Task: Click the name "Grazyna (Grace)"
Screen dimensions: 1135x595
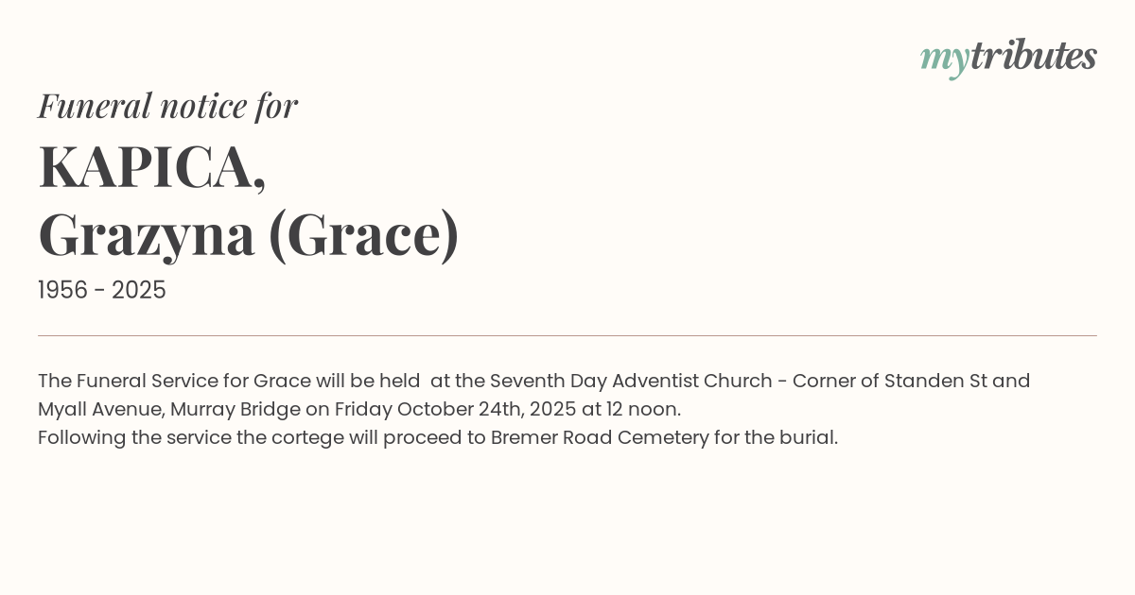Action: pyautogui.click(x=249, y=235)
